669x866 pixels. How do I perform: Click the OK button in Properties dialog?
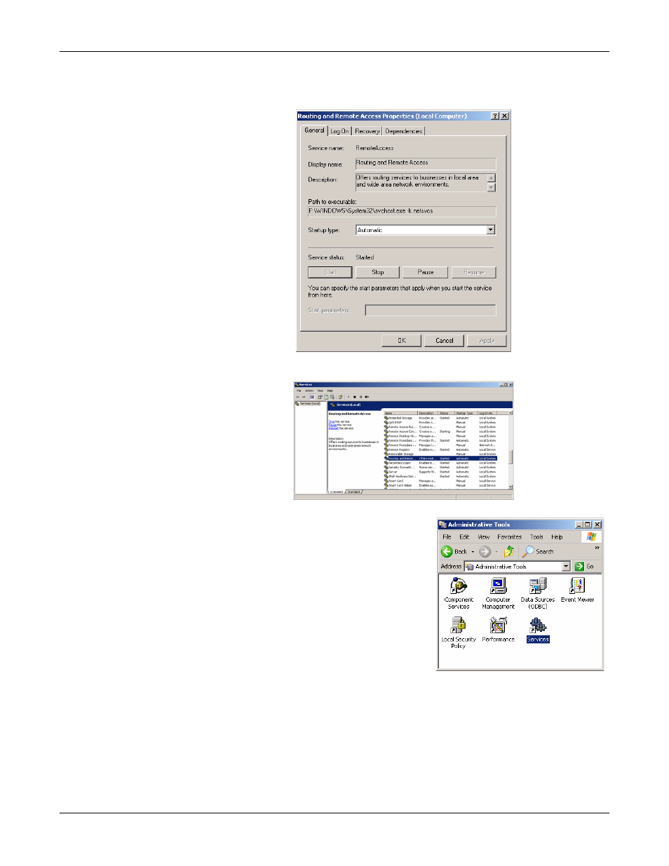coord(402,341)
